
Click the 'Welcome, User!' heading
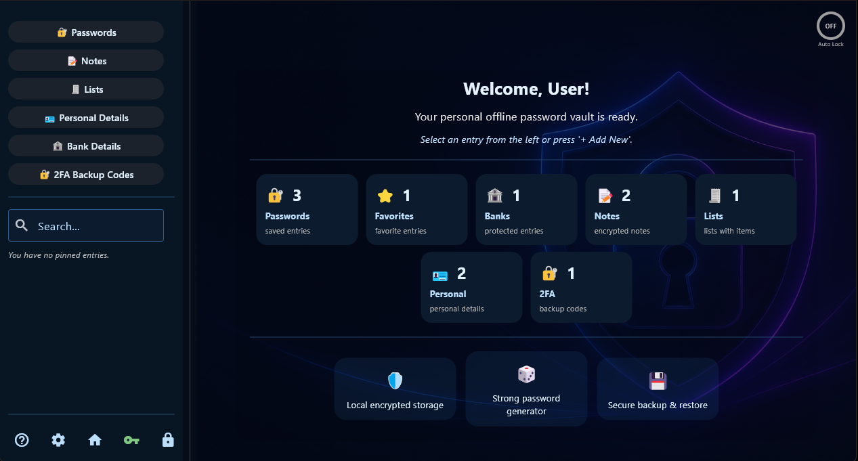point(526,89)
